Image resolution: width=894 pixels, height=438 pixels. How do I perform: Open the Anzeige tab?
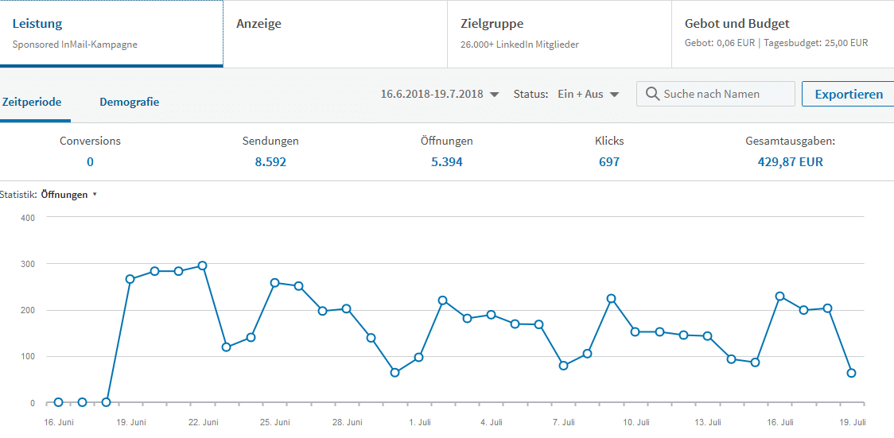pos(335,33)
